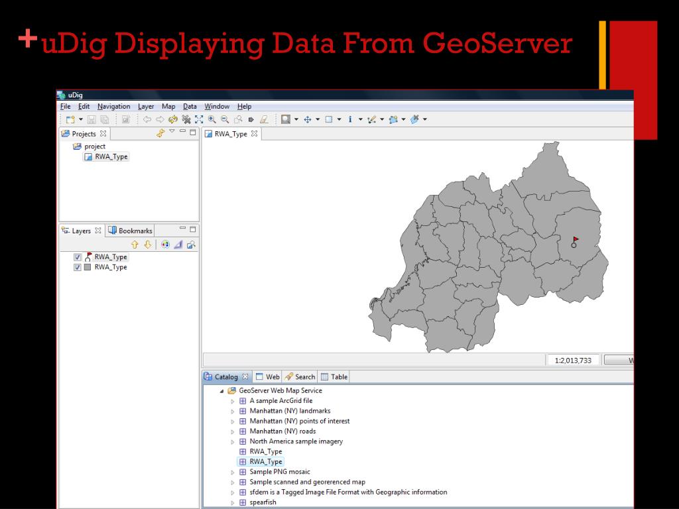Expand A sample ArcGrid file node

point(233,401)
